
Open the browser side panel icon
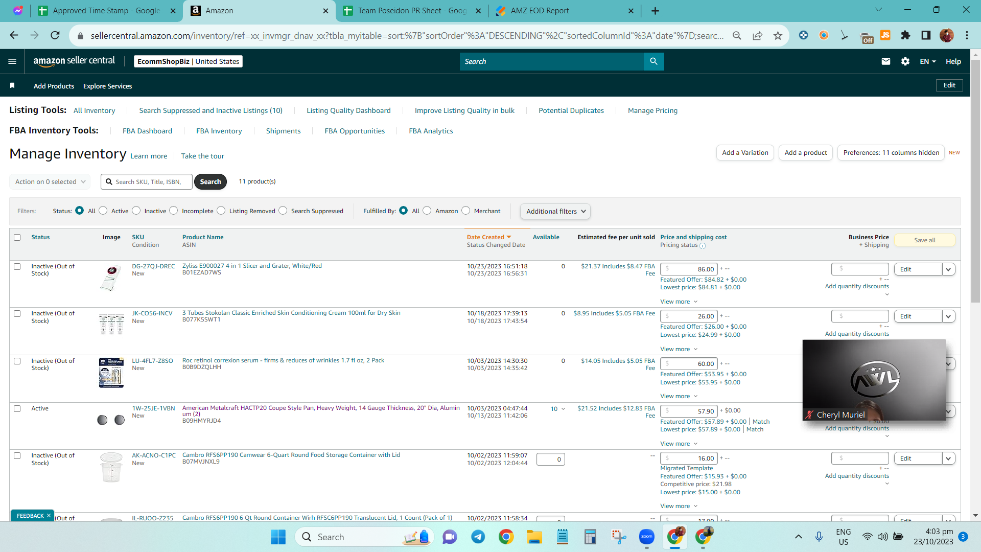click(x=926, y=35)
